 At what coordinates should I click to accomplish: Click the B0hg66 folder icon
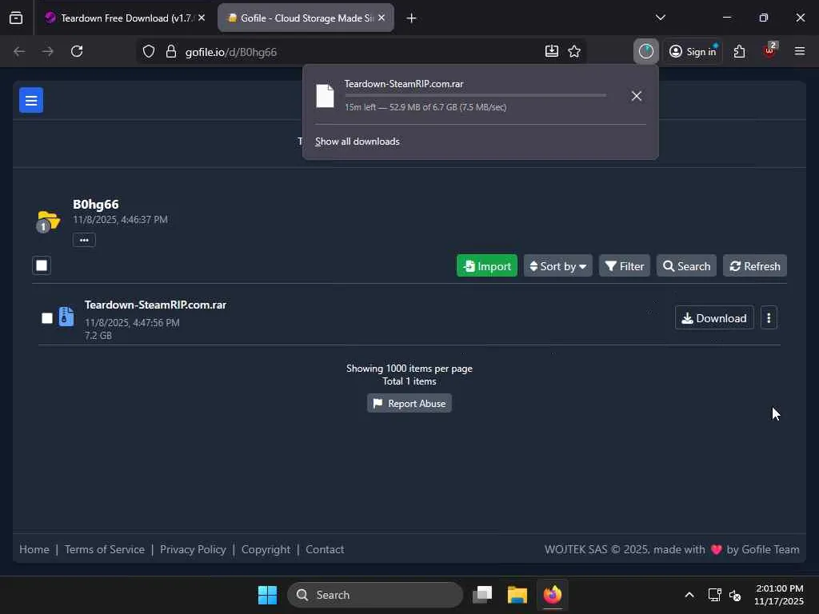click(49, 221)
